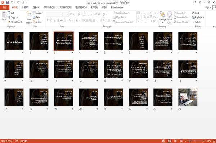Increase list indent level

[x=99, y=14]
